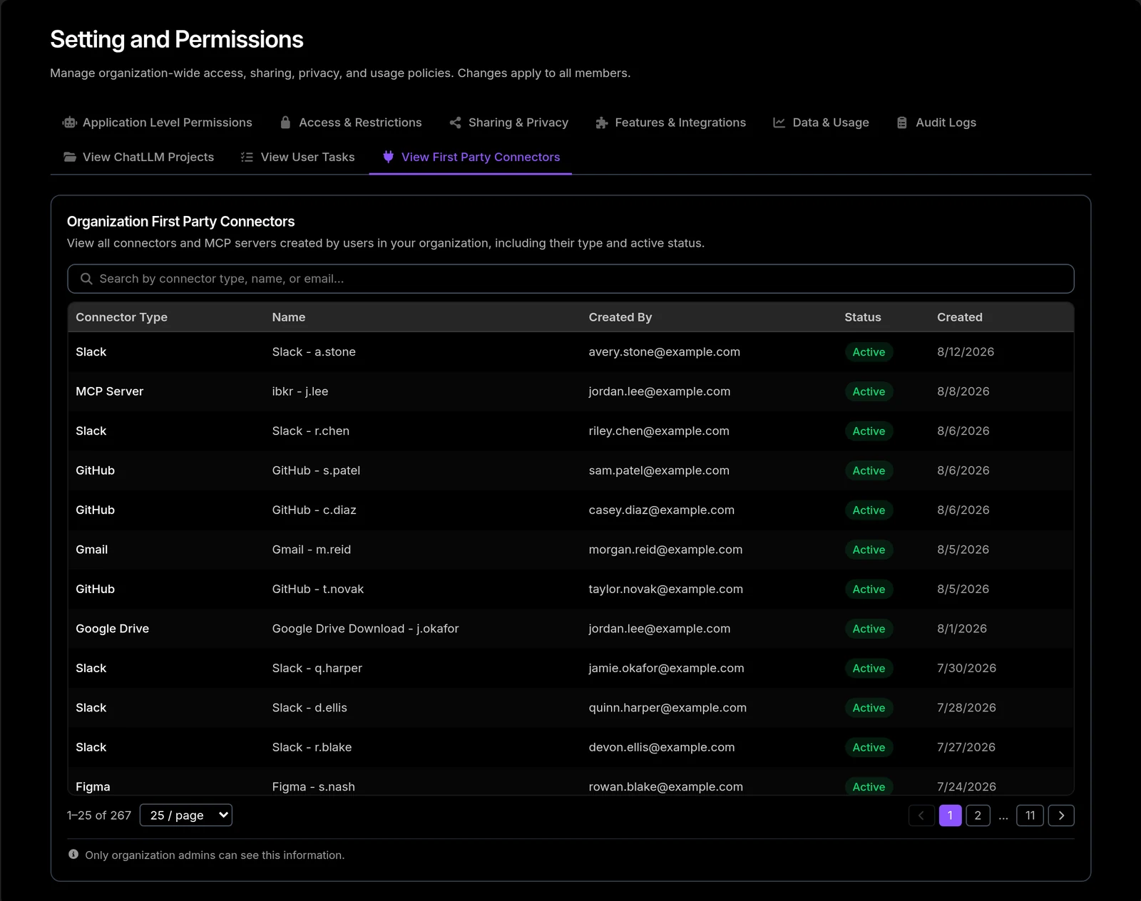
Task: Click the "GitHub - s.patel" connector name
Action: (316, 470)
